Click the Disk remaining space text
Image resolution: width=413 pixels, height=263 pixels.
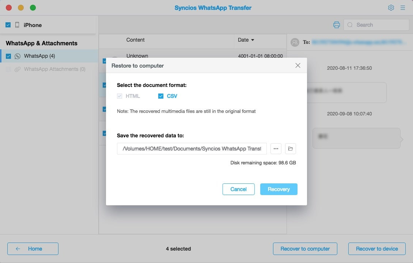pyautogui.click(x=263, y=163)
